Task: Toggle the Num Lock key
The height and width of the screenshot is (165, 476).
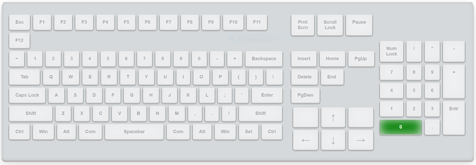Action: [x=391, y=51]
